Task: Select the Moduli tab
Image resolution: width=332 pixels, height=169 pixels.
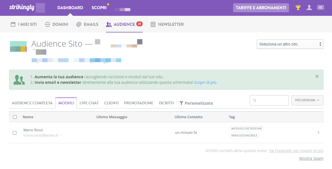Action: (x=66, y=103)
